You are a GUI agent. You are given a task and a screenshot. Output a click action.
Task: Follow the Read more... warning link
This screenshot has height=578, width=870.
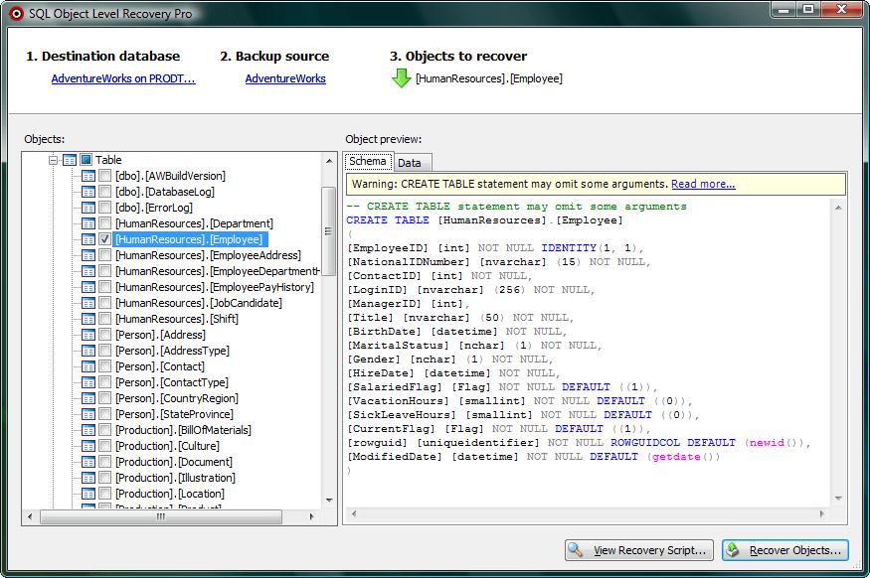(x=703, y=184)
